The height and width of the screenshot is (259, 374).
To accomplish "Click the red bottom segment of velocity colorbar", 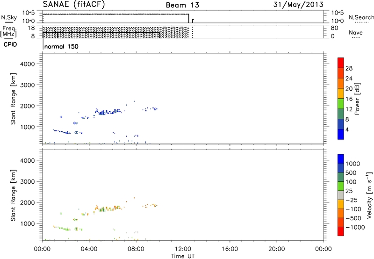I will coord(341,231).
